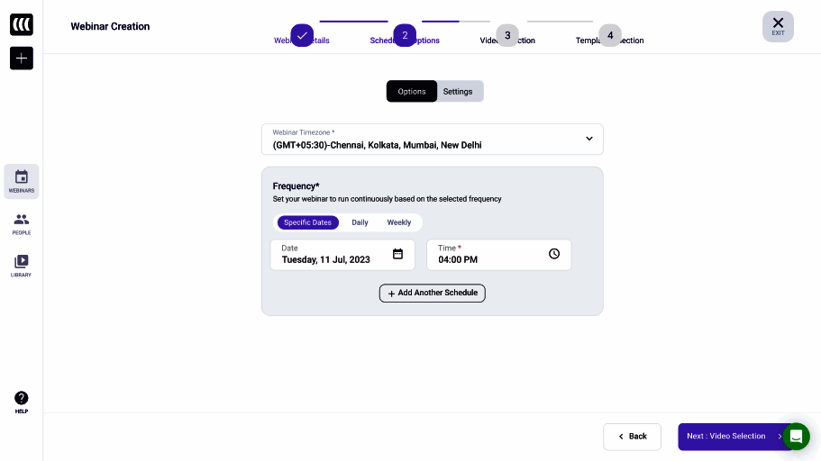Open Library section in sidebar

[x=22, y=266]
